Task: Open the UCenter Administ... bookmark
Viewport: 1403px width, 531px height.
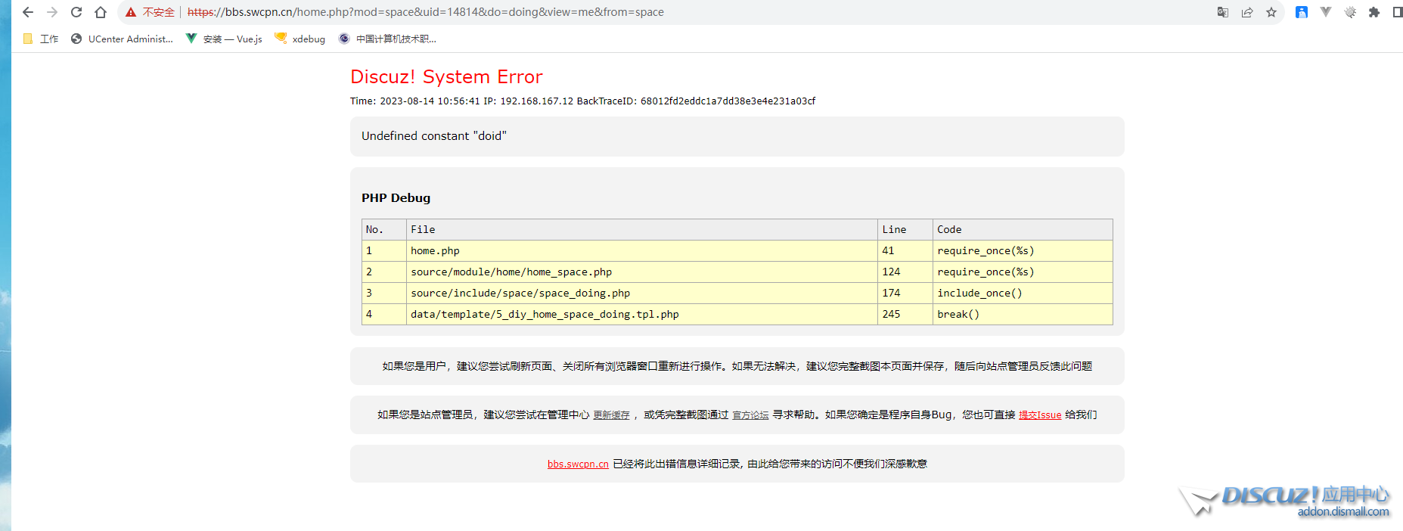Action: [122, 39]
